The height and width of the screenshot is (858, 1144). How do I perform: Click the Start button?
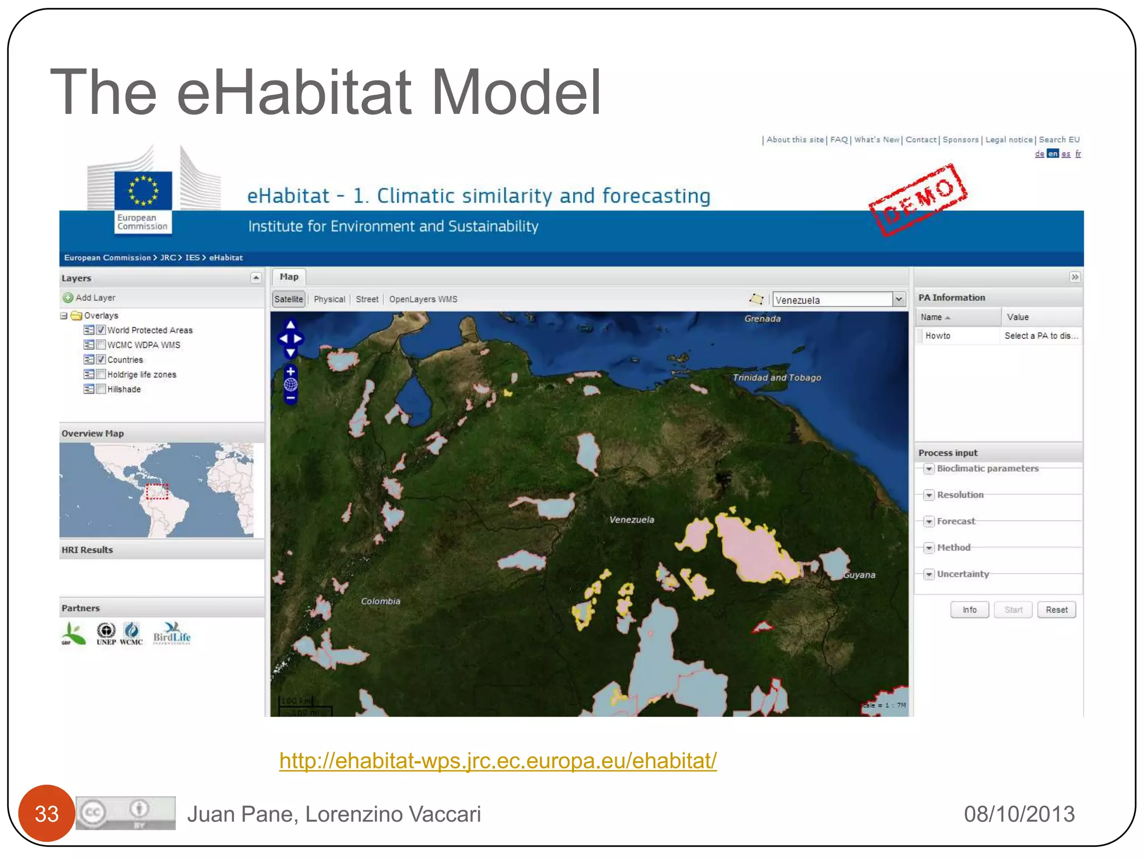click(x=1013, y=610)
